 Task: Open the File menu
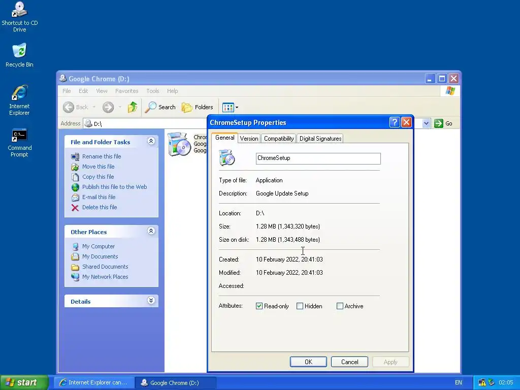pos(67,91)
